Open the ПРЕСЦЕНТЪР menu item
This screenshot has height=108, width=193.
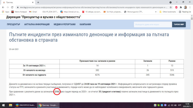coord(13,24)
